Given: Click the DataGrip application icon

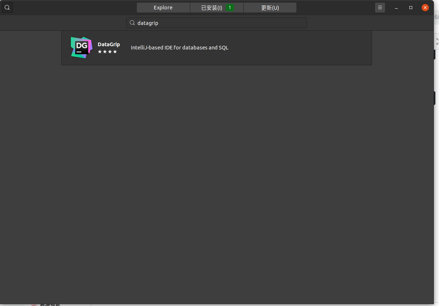Looking at the screenshot, I should pyautogui.click(x=81, y=47).
